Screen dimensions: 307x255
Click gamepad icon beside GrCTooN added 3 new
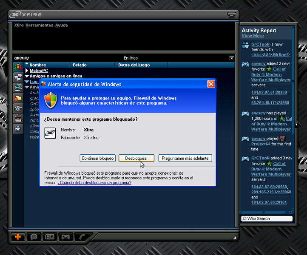click(x=245, y=159)
